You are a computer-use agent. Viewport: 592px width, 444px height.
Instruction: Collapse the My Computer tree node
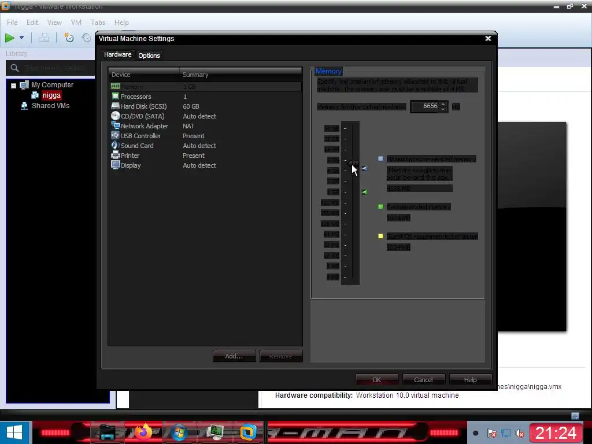tap(14, 86)
